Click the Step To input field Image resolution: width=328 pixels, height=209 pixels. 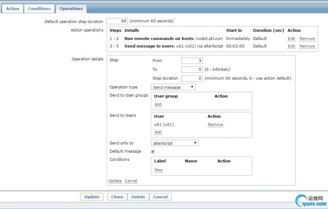(x=192, y=69)
